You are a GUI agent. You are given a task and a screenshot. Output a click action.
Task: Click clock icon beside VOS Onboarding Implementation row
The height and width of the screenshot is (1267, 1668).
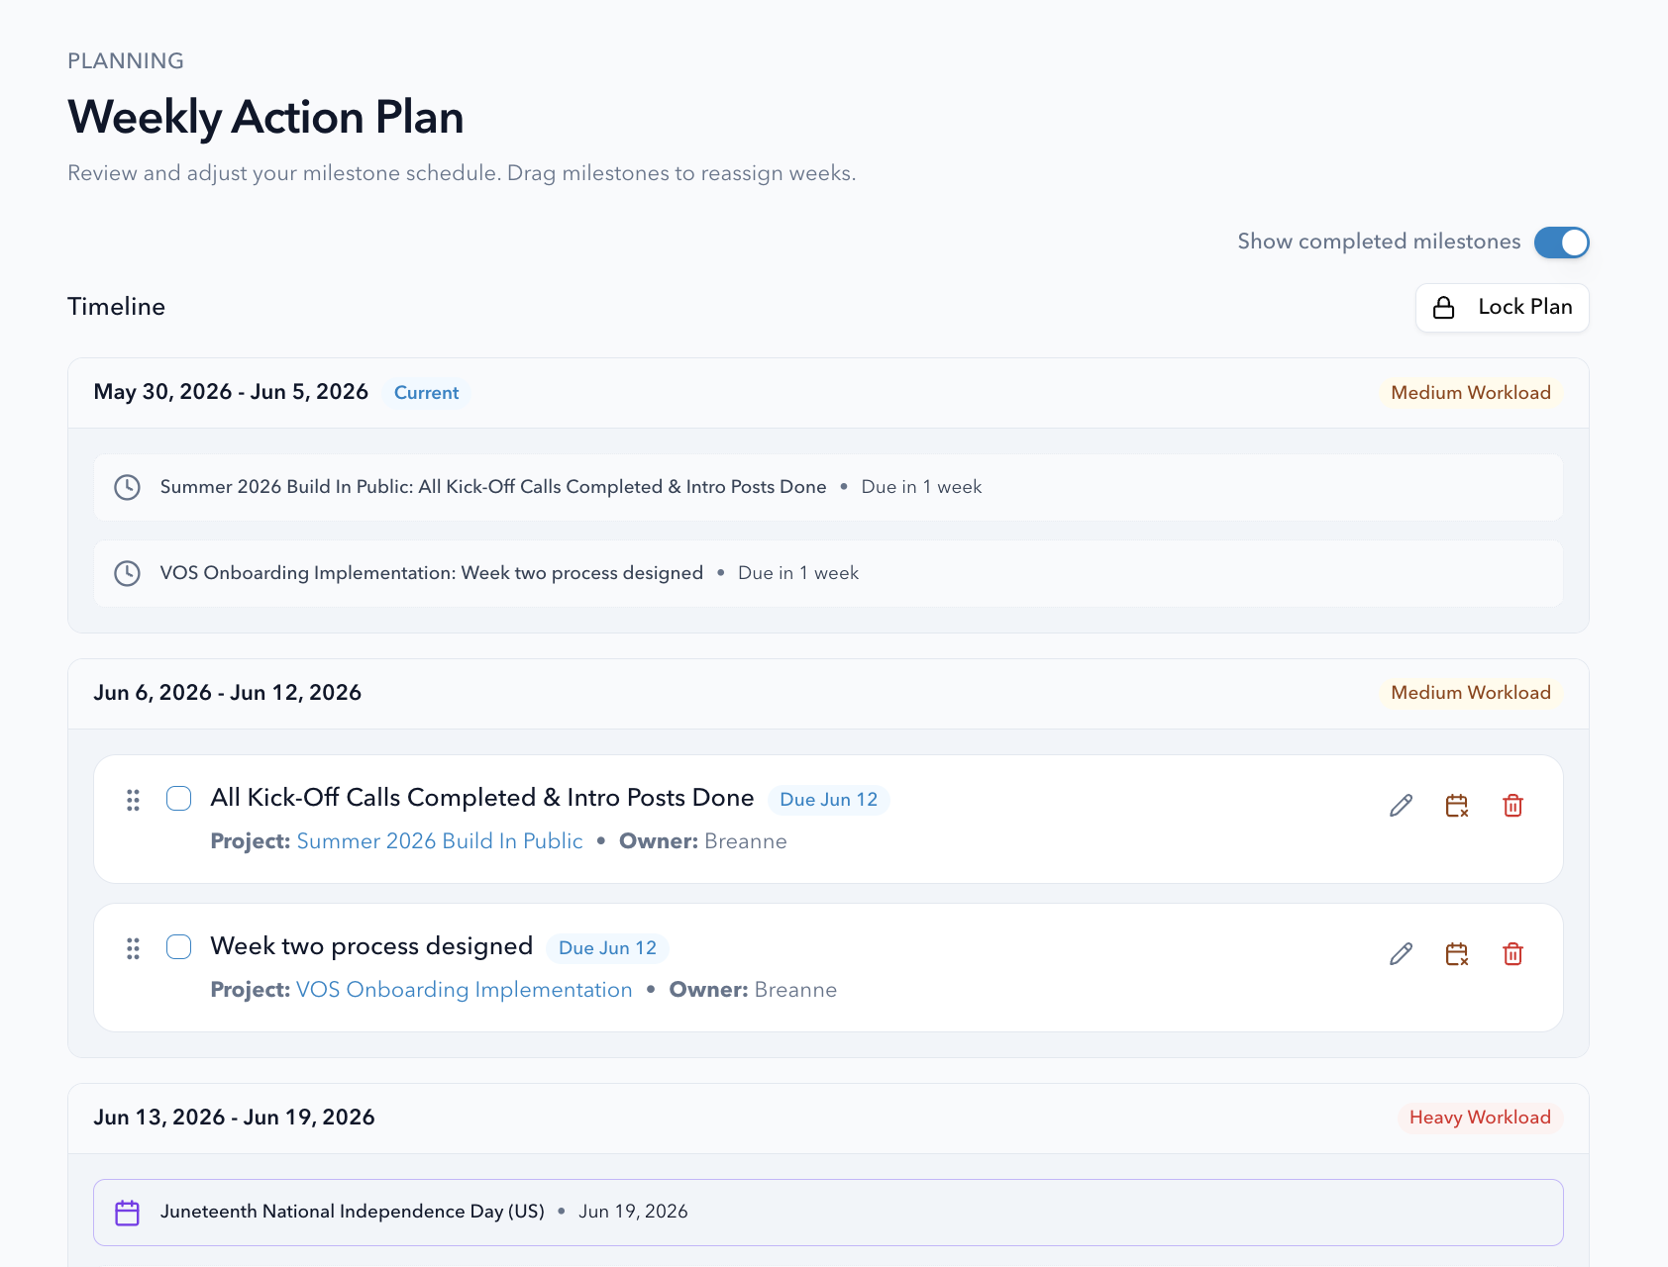pyautogui.click(x=127, y=573)
